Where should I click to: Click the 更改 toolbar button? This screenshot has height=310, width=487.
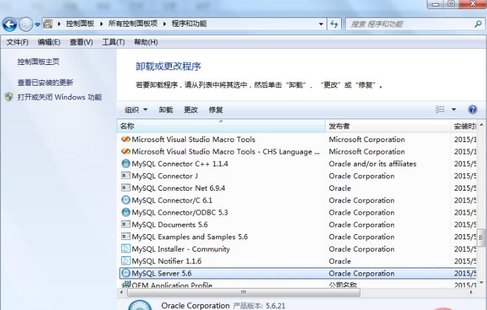pos(191,110)
